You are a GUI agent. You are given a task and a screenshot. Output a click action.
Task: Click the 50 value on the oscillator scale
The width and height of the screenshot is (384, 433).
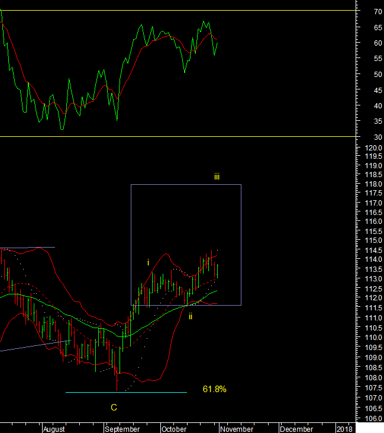(377, 74)
